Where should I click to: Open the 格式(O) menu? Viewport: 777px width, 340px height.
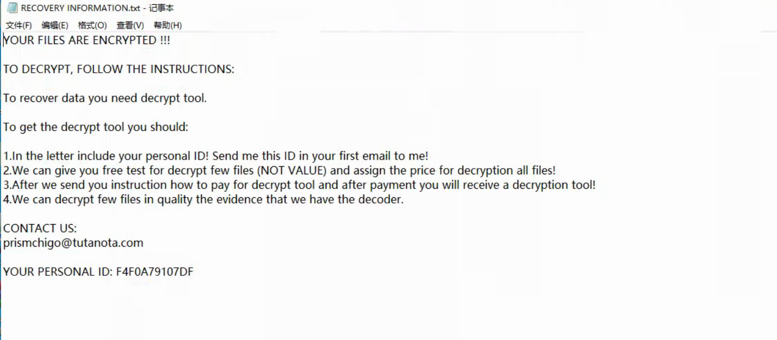coord(92,25)
